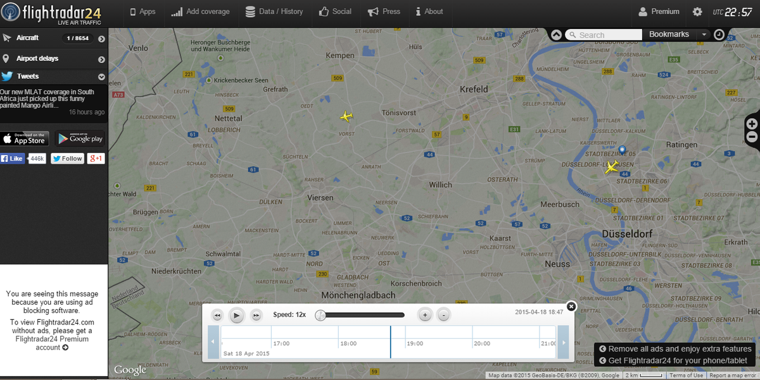Zoom out the map with minus
The height and width of the screenshot is (380, 760).
click(752, 137)
